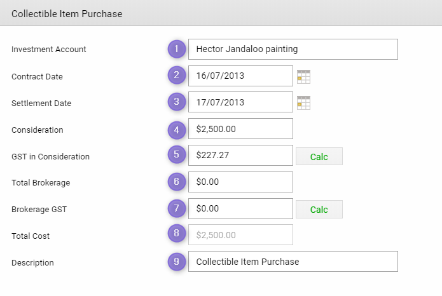Open calendar picker for Contract Date

click(303, 77)
